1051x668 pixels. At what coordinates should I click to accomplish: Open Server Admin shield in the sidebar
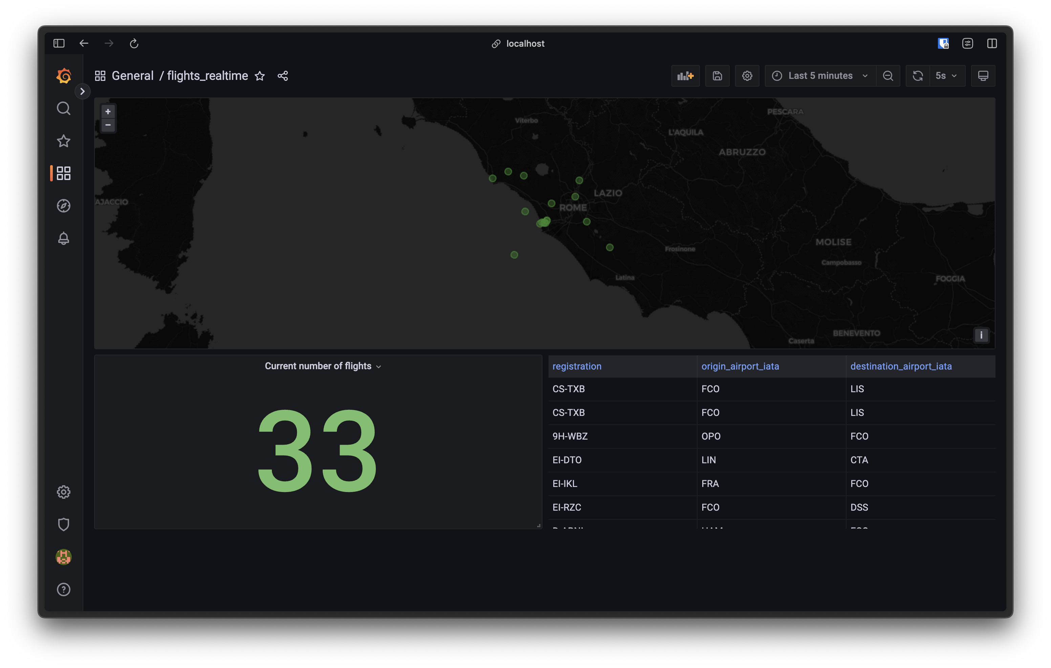pyautogui.click(x=64, y=524)
